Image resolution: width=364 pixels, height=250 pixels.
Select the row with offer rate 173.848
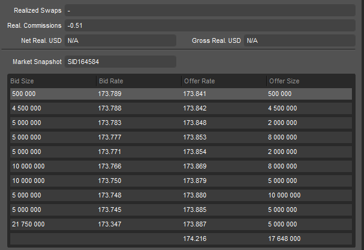(x=181, y=123)
